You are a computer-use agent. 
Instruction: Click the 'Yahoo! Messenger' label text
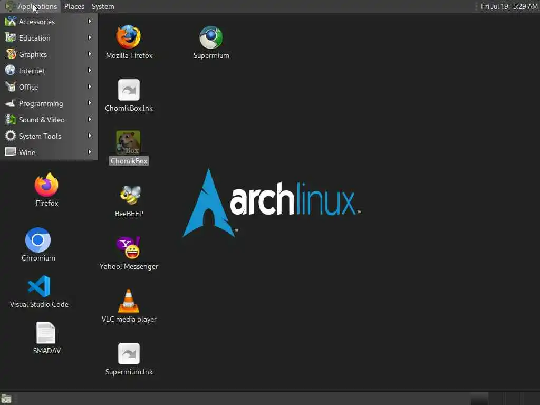[129, 266]
